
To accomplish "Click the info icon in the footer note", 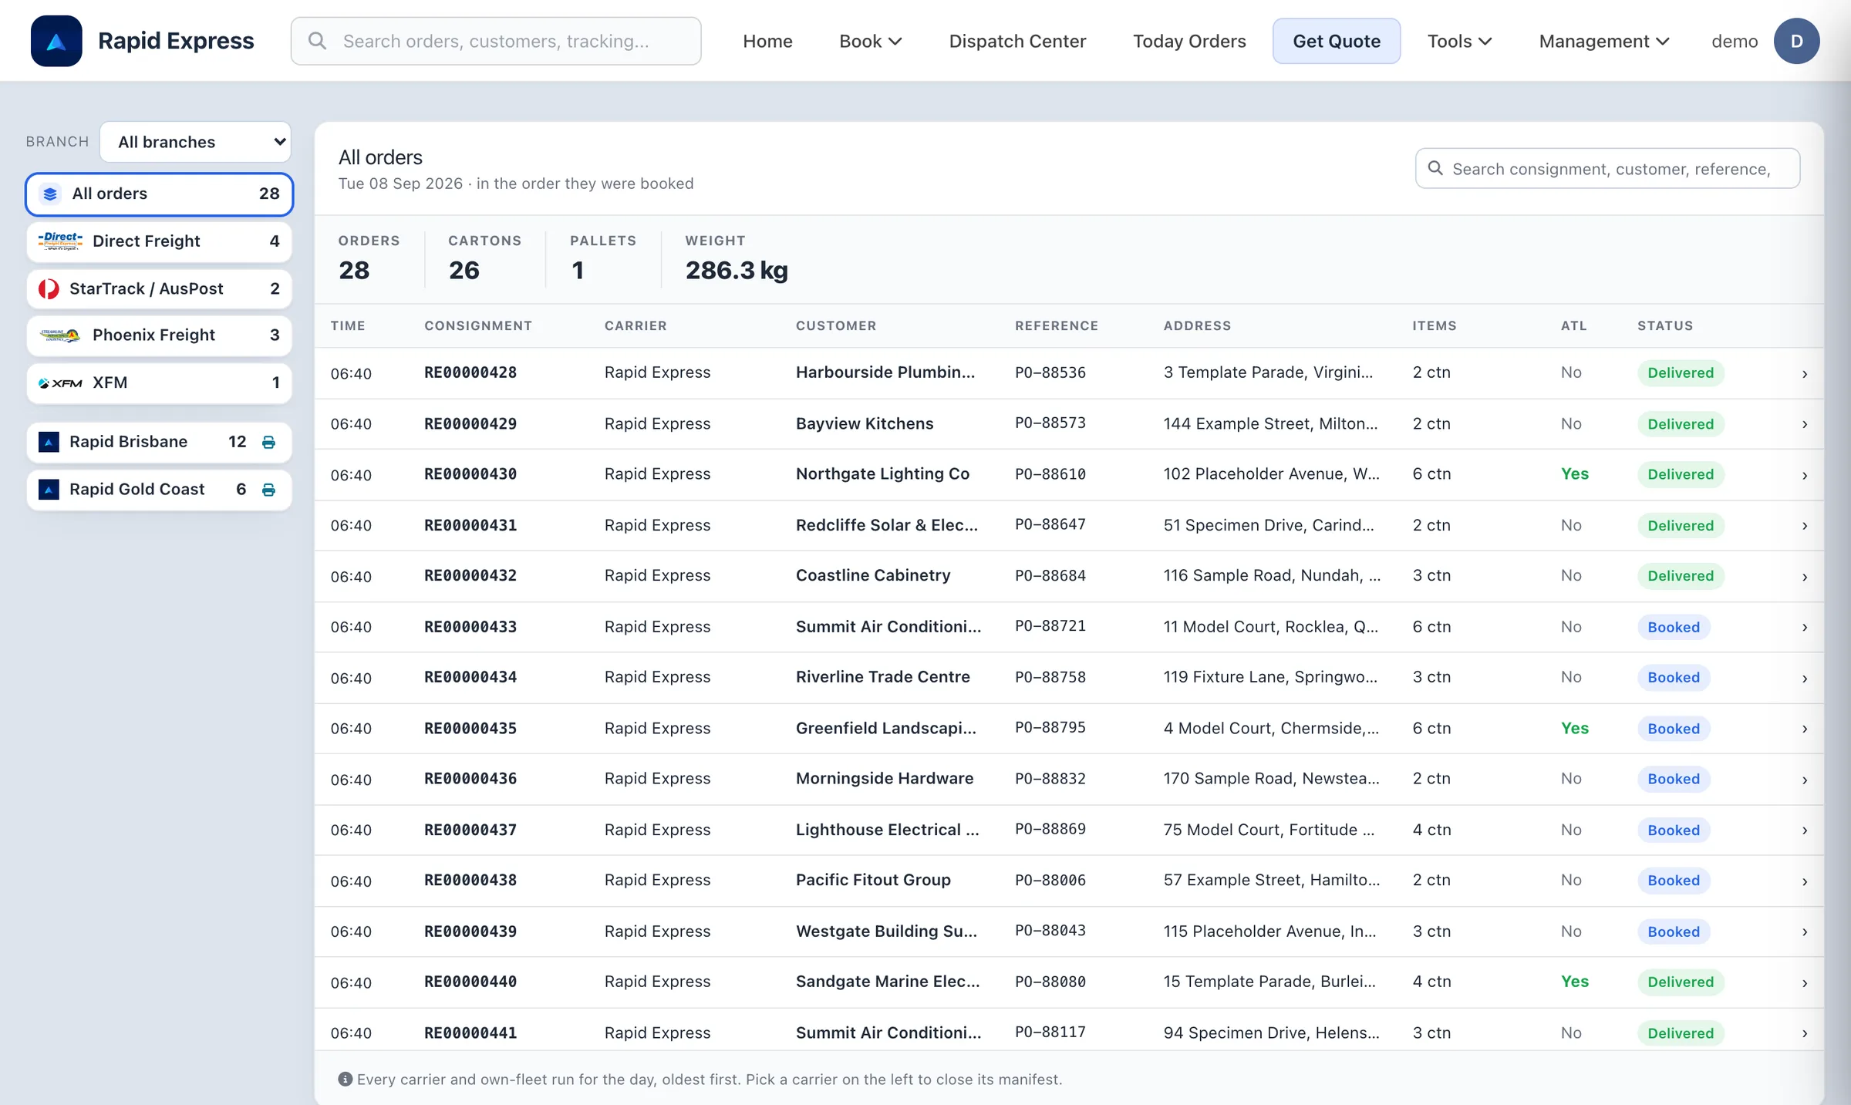I will pyautogui.click(x=345, y=1079).
